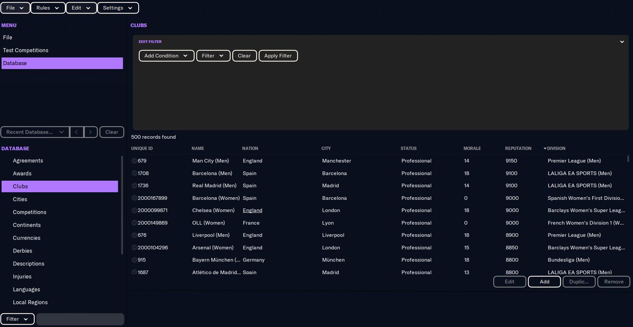The width and height of the screenshot is (633, 327).
Task: Open the Add Condition dropdown
Action: point(167,55)
